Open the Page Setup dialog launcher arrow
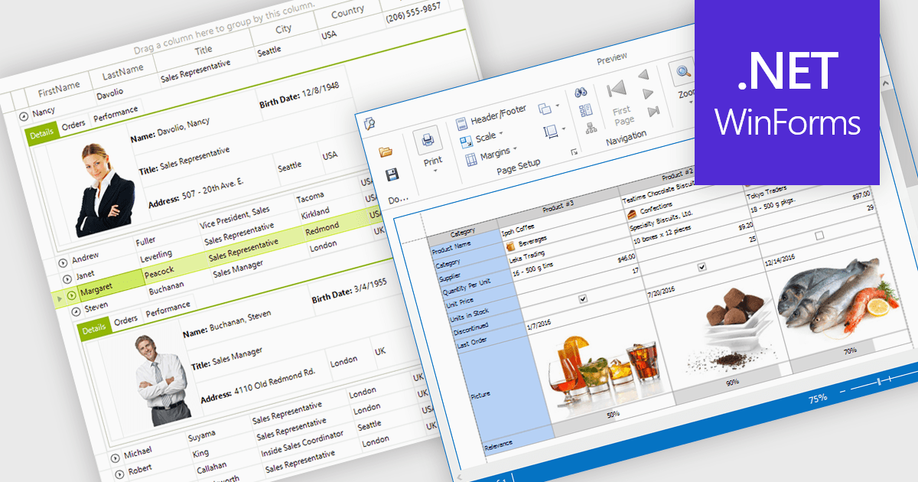This screenshot has width=918, height=482. (574, 152)
